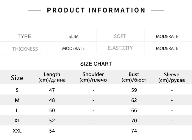The width and height of the screenshot is (192, 140).
Task: Select the TYPE label cell
Action: click(x=24, y=36)
